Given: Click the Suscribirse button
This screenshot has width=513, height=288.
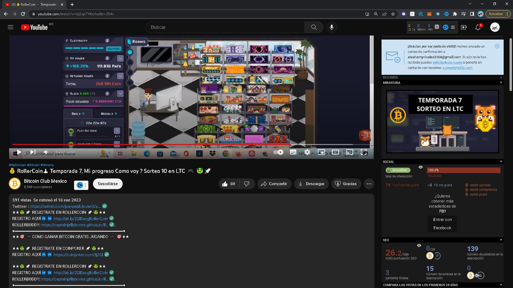Looking at the screenshot, I should (108, 184).
